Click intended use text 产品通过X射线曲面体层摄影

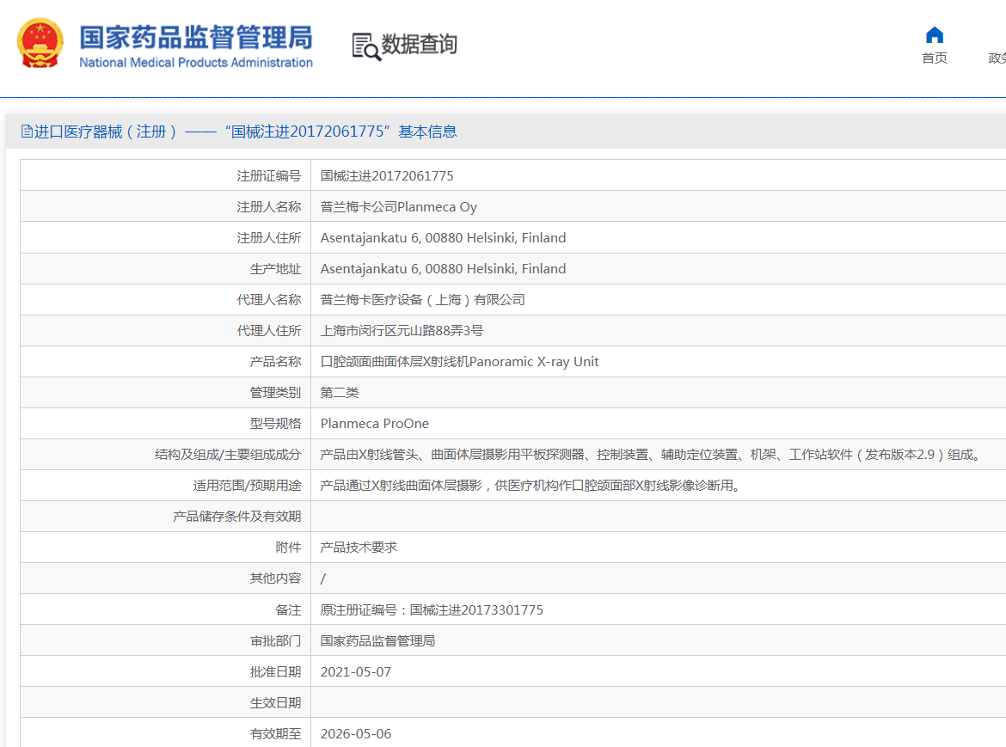[532, 486]
